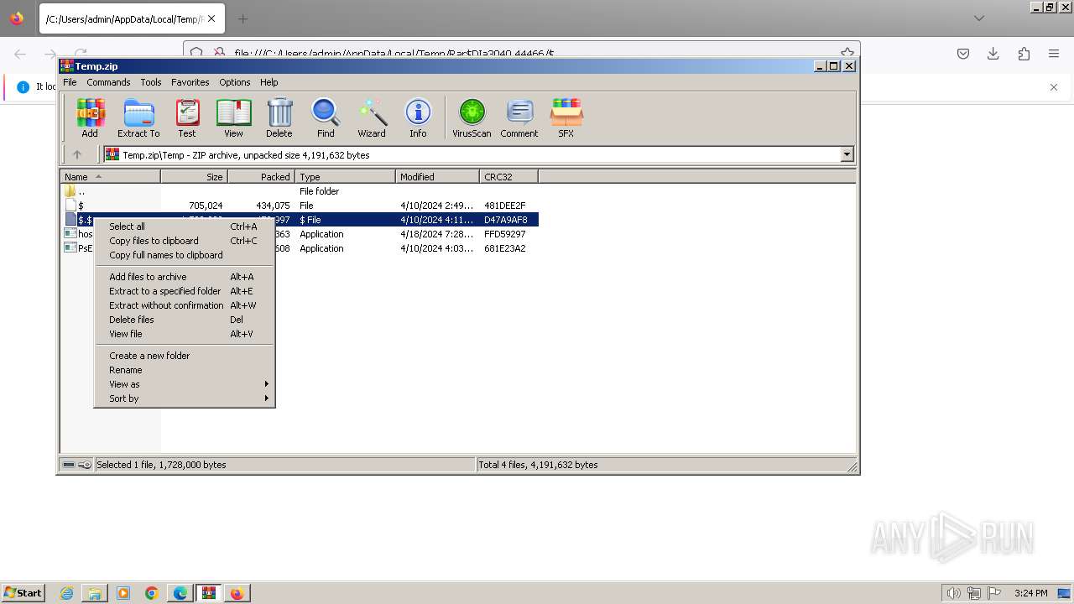Open Microsoft Edge from the taskbar
The image size is (1074, 604).
[180, 593]
